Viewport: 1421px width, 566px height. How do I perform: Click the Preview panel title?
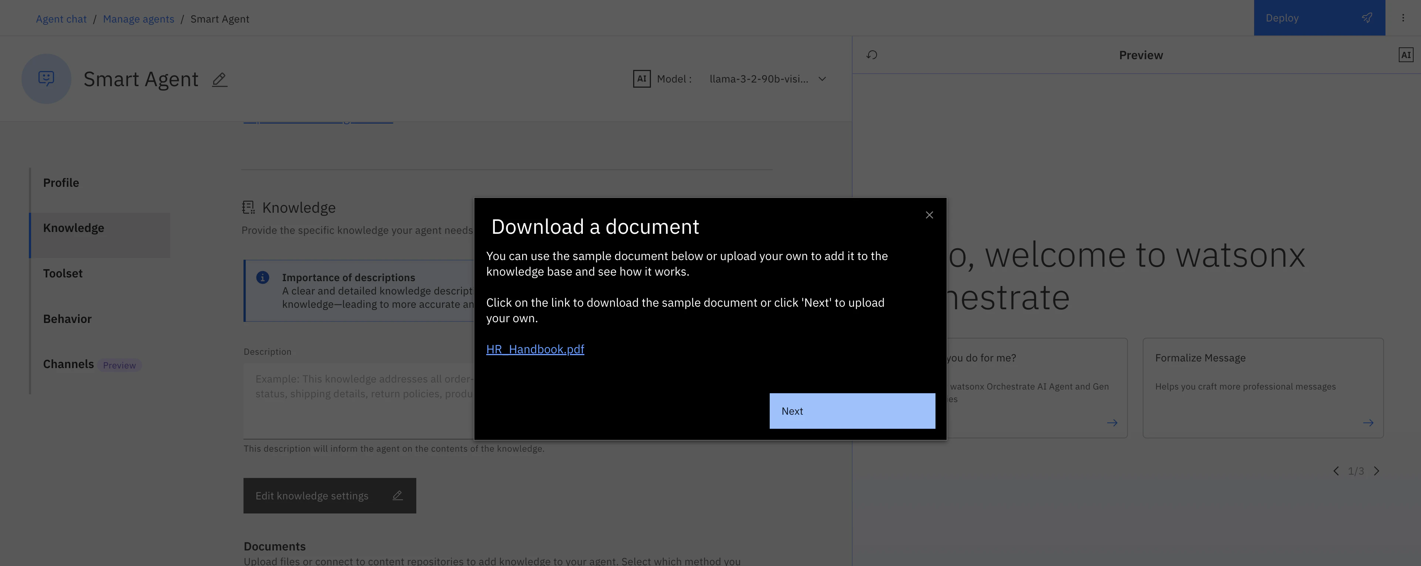tap(1141, 55)
